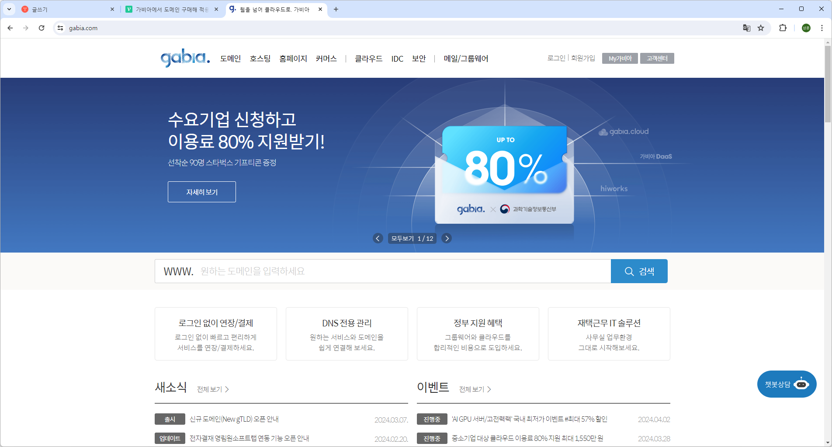Open My가비아 button

pyautogui.click(x=620, y=58)
